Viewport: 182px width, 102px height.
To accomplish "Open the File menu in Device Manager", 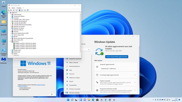I will (9, 8).
